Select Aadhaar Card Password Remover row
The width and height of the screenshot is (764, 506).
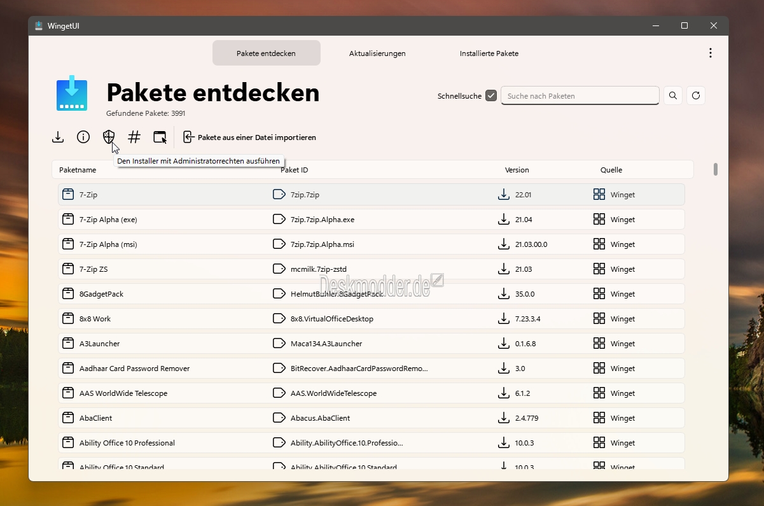(372, 369)
